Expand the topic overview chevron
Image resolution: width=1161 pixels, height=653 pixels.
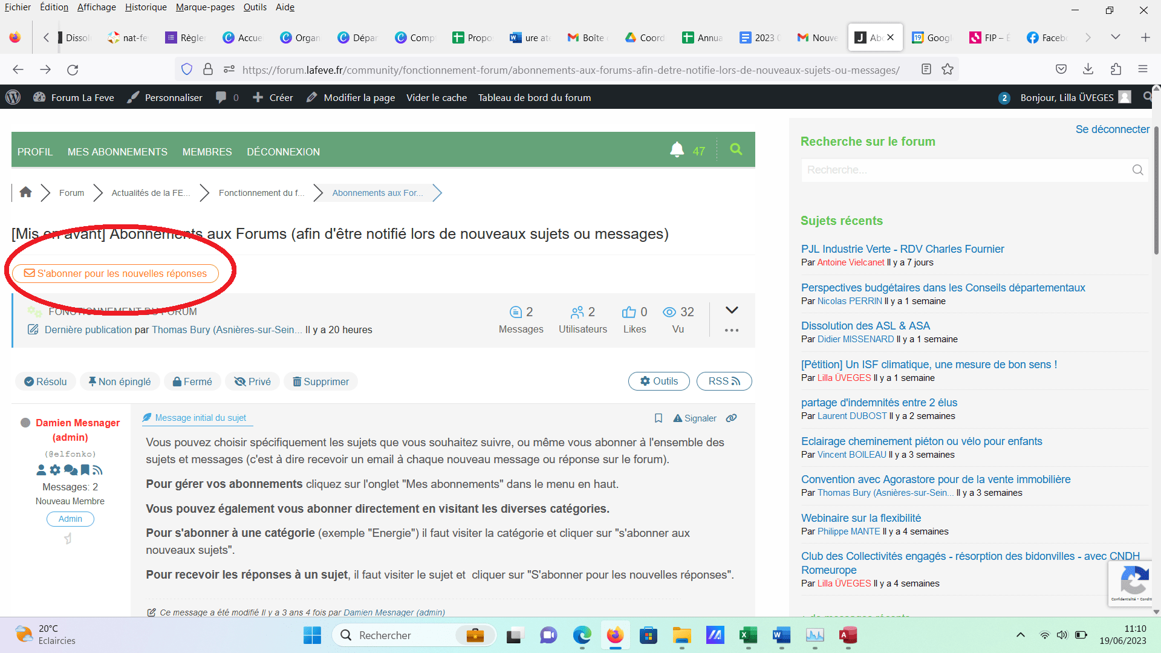pos(732,310)
